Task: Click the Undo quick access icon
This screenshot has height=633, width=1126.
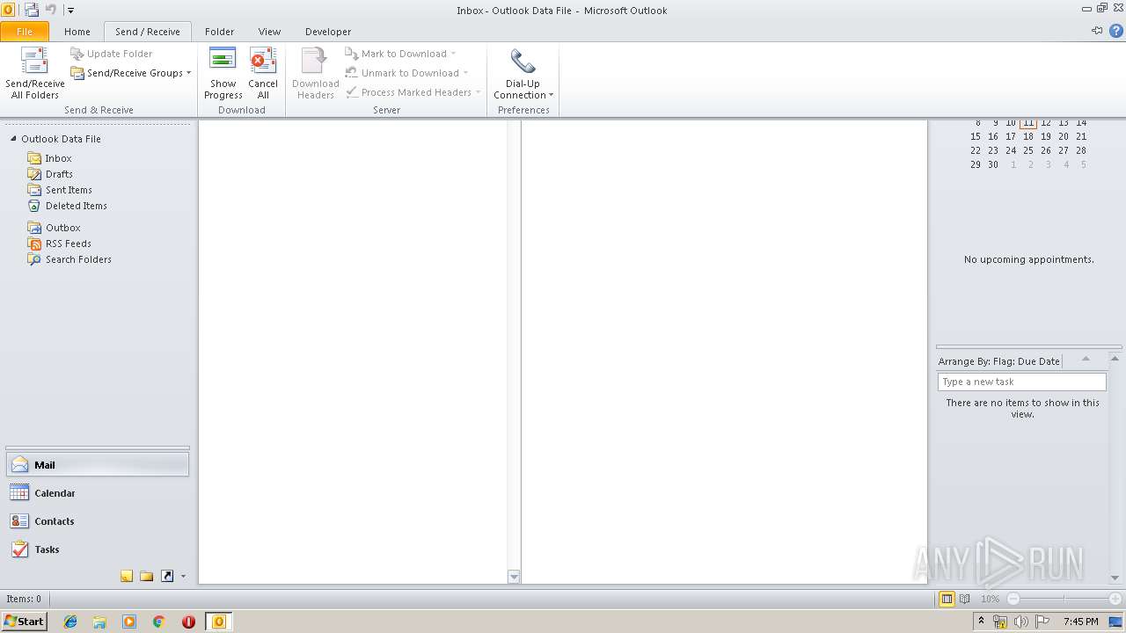Action: coord(51,11)
